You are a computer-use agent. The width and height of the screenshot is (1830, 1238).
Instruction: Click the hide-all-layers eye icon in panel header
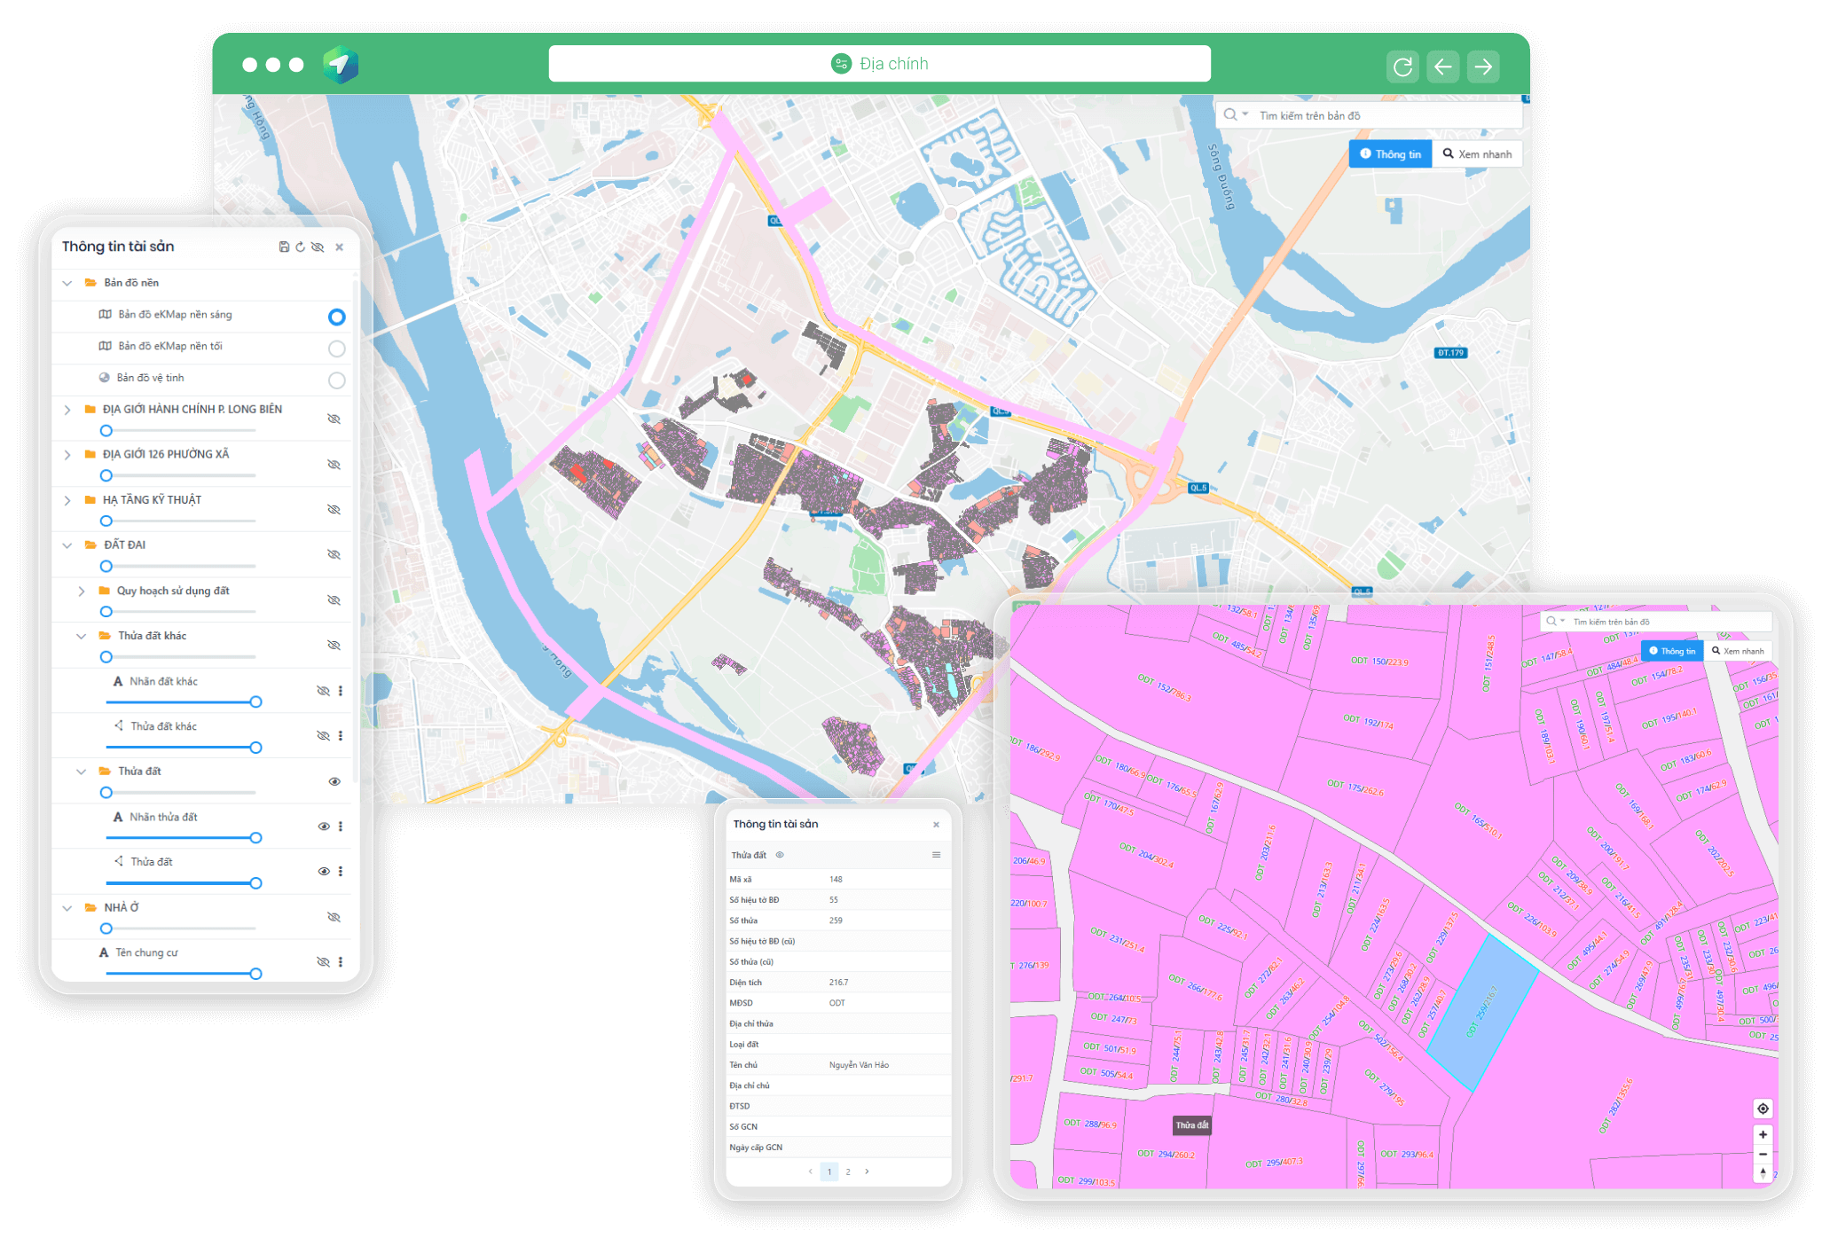pos(318,247)
